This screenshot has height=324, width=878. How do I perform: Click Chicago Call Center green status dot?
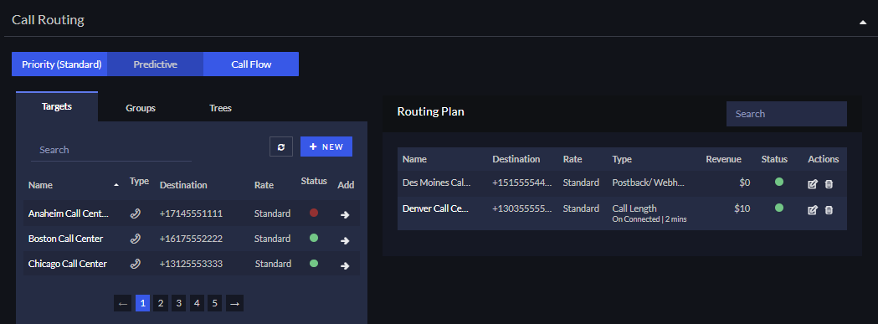pyautogui.click(x=314, y=263)
